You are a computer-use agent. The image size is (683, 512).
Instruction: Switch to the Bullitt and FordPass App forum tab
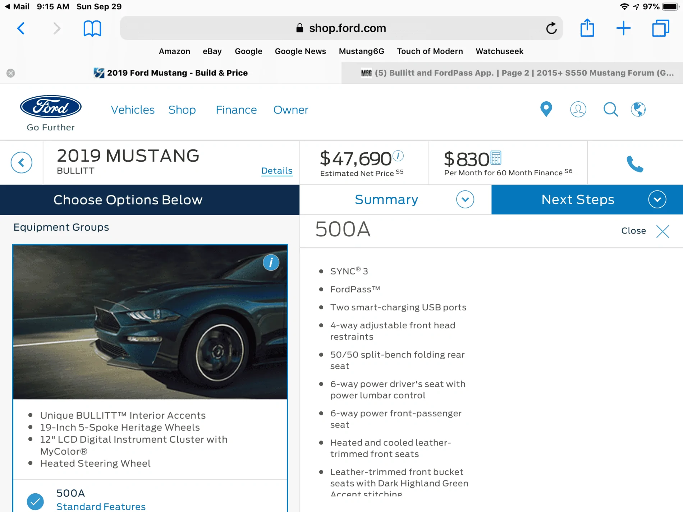[512, 73]
